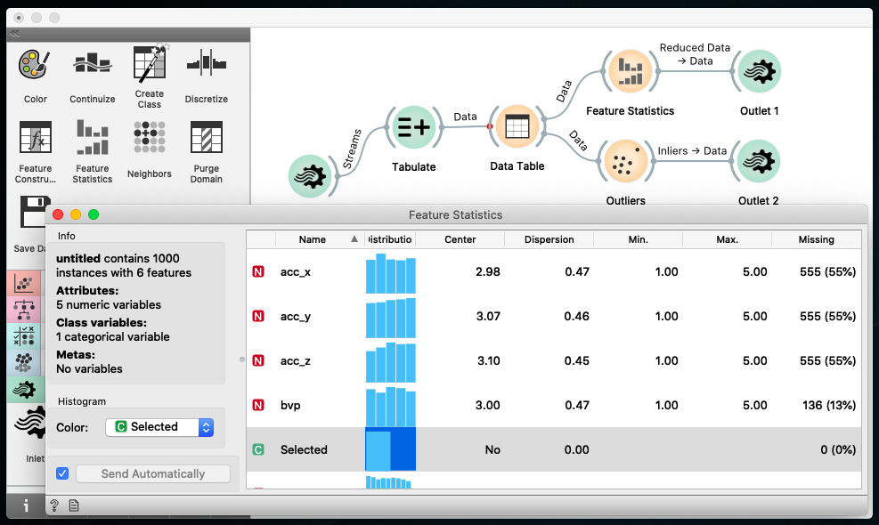Open the Outliers widget on the canvas
The image size is (879, 525).
click(x=625, y=161)
